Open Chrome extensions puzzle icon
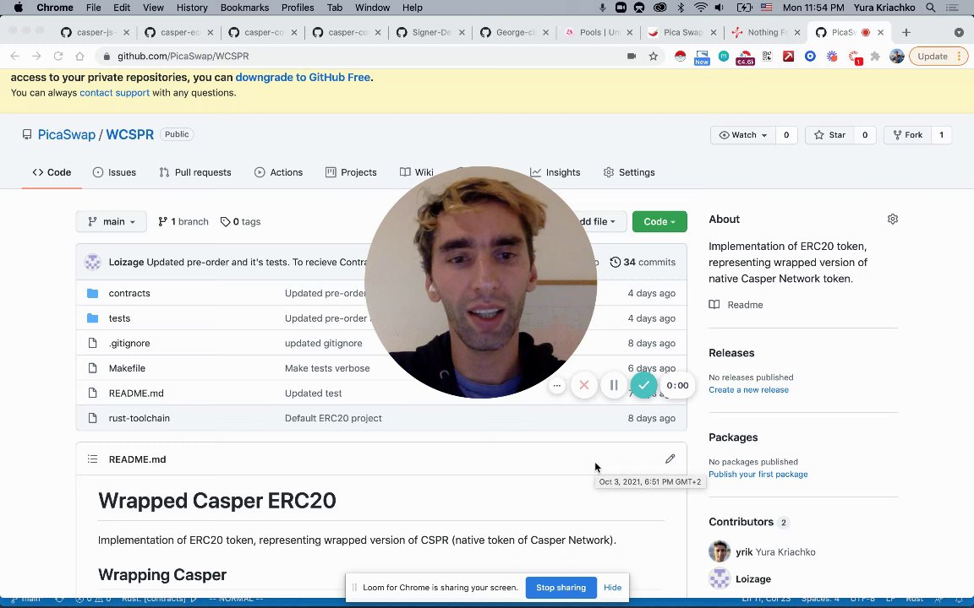Viewport: 974px width, 608px height. [x=875, y=57]
